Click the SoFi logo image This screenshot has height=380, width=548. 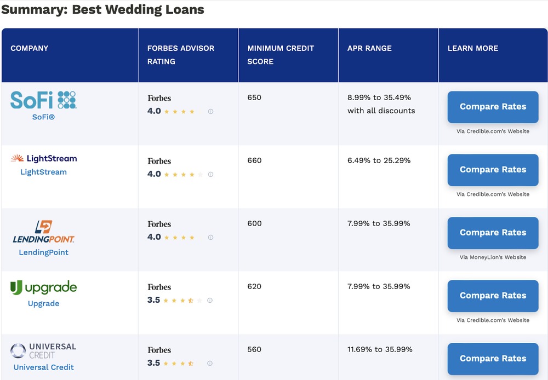point(43,100)
